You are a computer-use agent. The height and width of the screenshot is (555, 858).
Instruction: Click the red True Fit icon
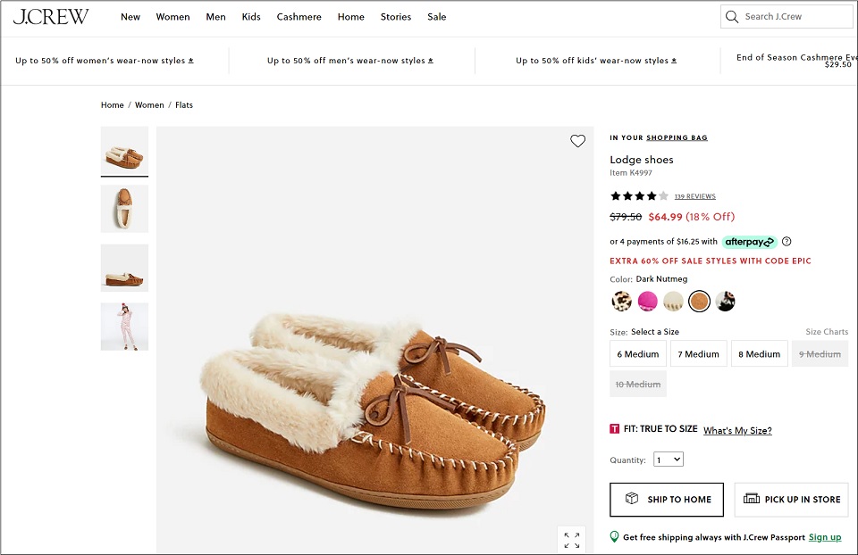pos(615,429)
